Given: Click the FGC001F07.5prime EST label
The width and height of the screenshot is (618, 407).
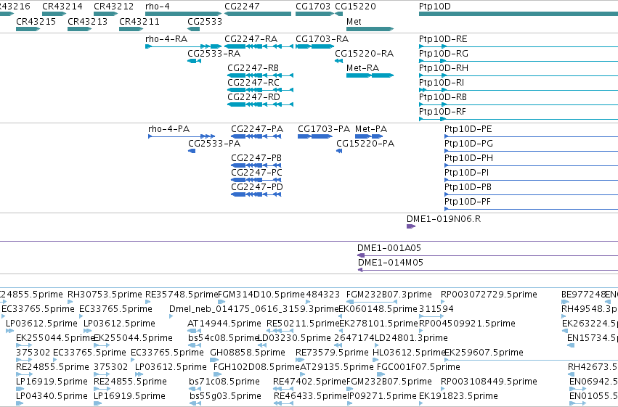Looking at the screenshot, I should (418, 367).
